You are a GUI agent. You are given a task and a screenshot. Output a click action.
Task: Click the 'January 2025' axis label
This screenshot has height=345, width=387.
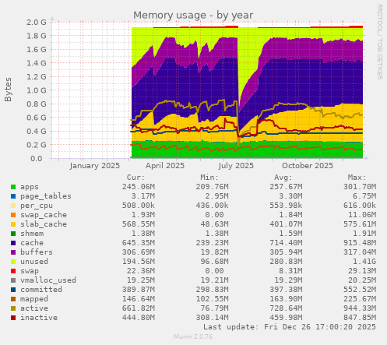[x=95, y=166]
